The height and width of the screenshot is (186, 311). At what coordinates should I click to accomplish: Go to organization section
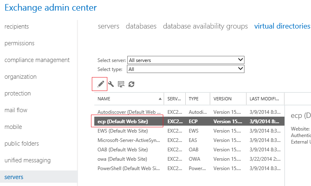click(x=20, y=77)
